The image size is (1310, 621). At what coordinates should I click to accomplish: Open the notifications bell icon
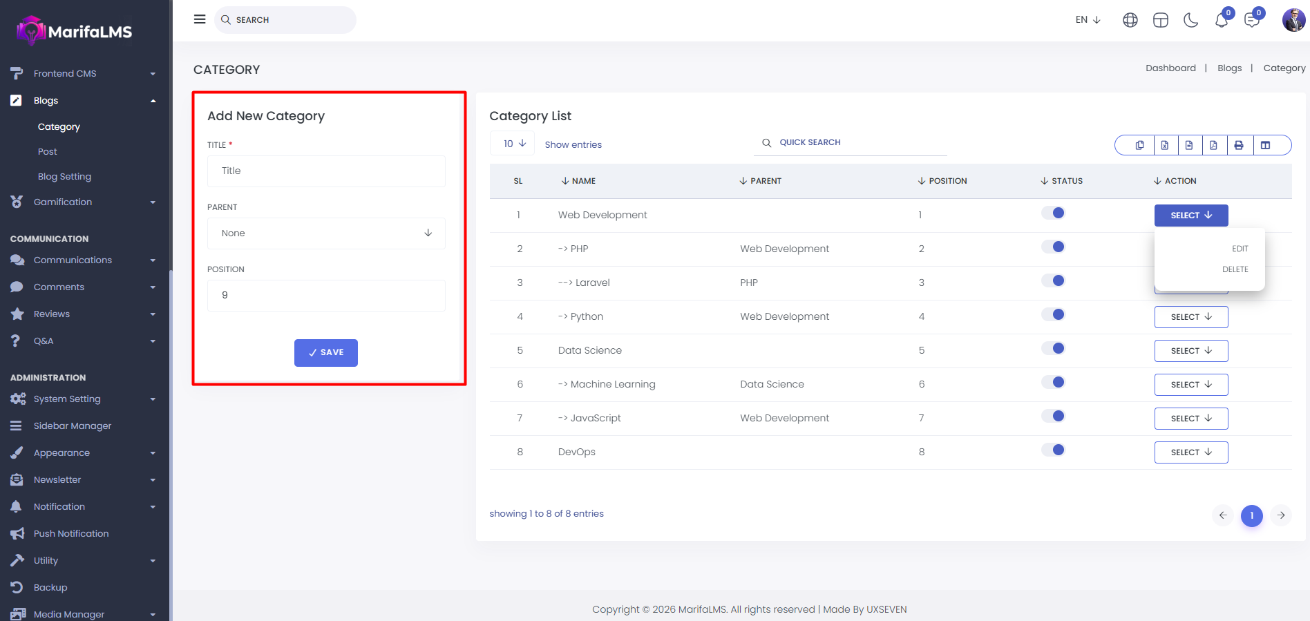[1221, 20]
